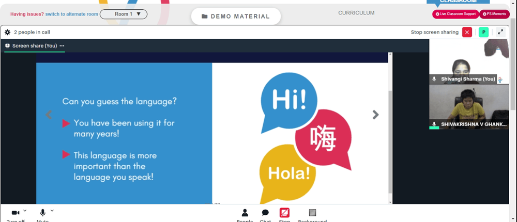This screenshot has width=517, height=222.
Task: Expand camera options chevron
Action: click(25, 211)
